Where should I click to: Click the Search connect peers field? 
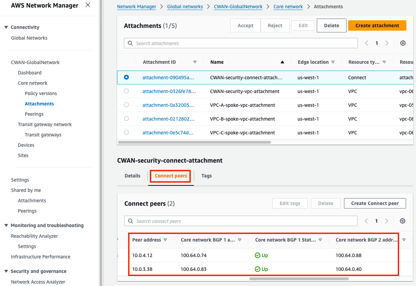[241, 221]
